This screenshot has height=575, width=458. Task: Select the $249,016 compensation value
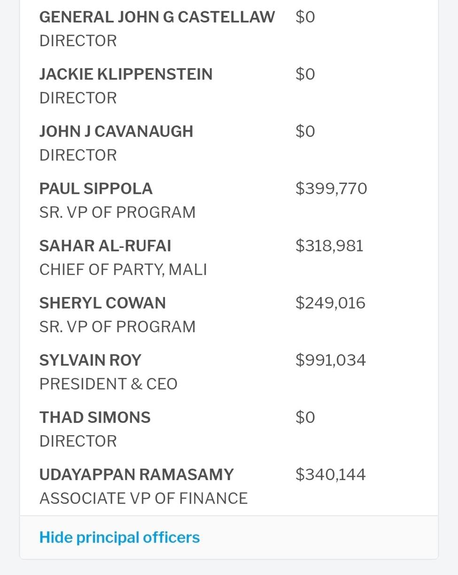(330, 303)
